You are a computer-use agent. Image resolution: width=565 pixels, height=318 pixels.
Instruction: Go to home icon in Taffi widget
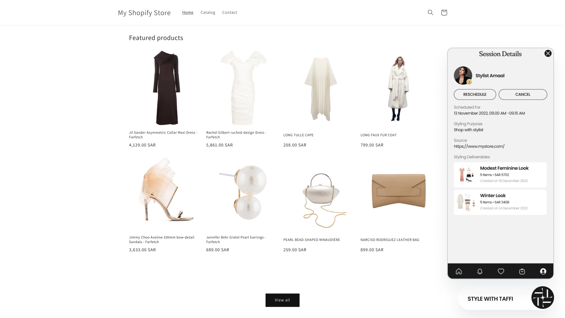pyautogui.click(x=459, y=271)
